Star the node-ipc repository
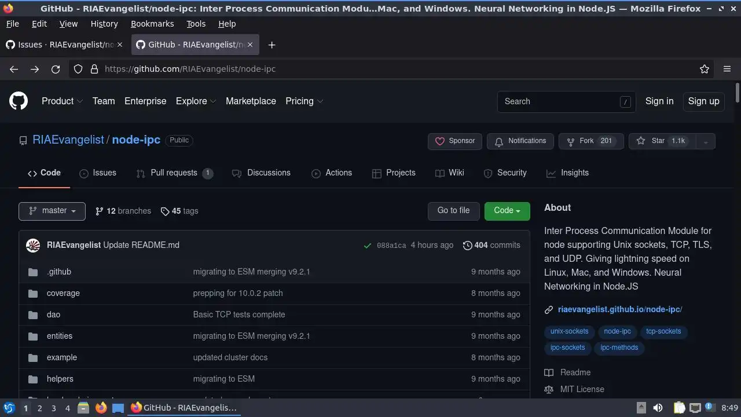741x417 pixels. (662, 141)
